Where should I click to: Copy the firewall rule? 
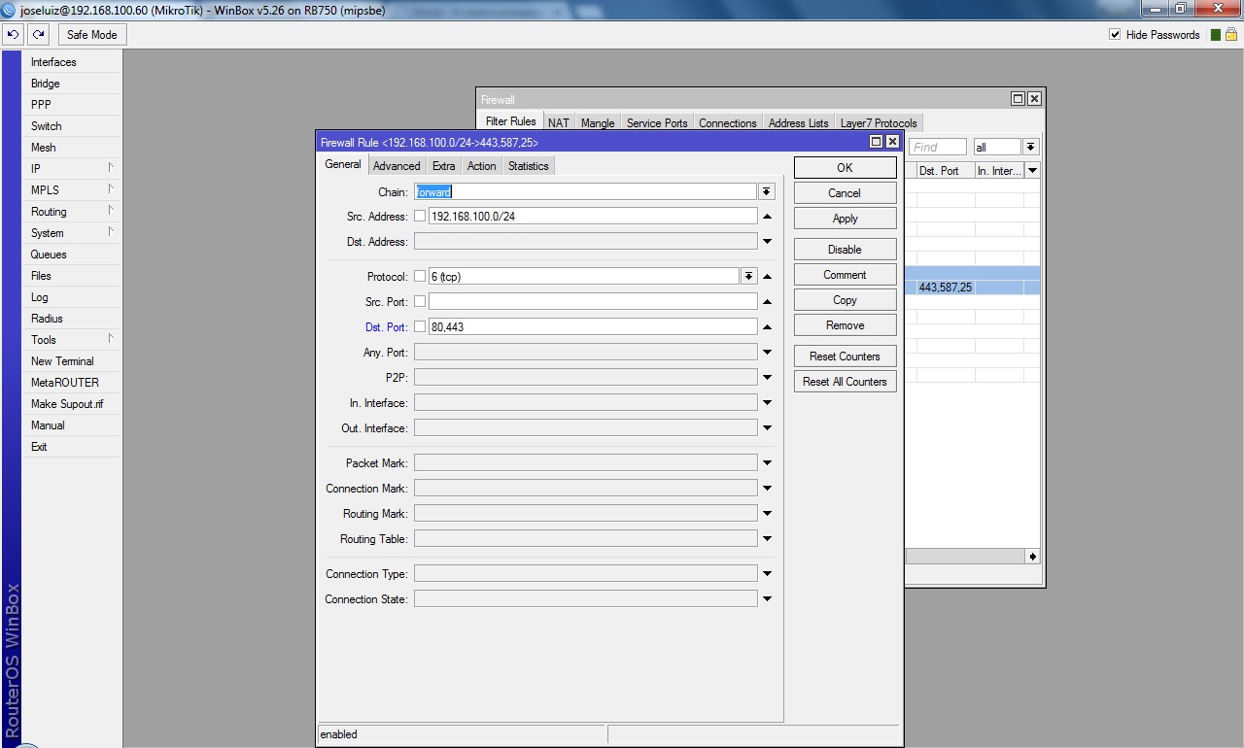coord(845,300)
